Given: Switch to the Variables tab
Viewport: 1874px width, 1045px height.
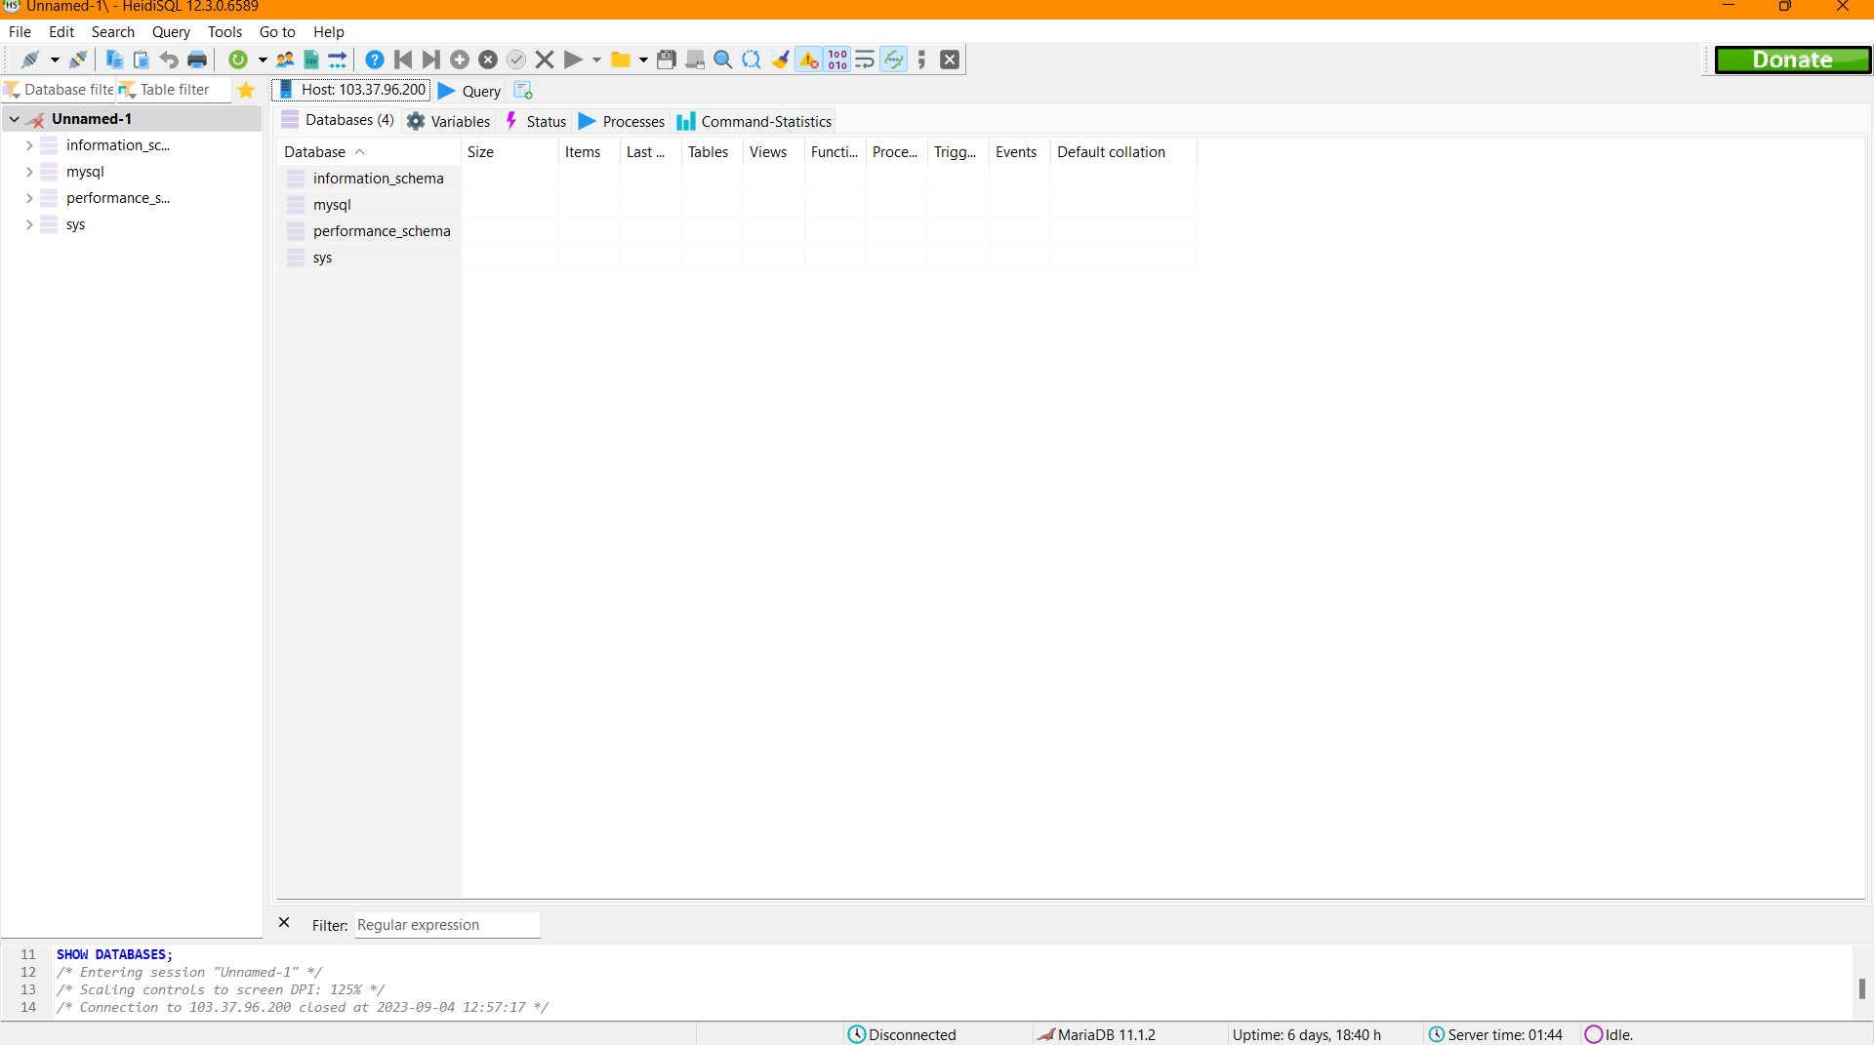Looking at the screenshot, I should [x=449, y=121].
